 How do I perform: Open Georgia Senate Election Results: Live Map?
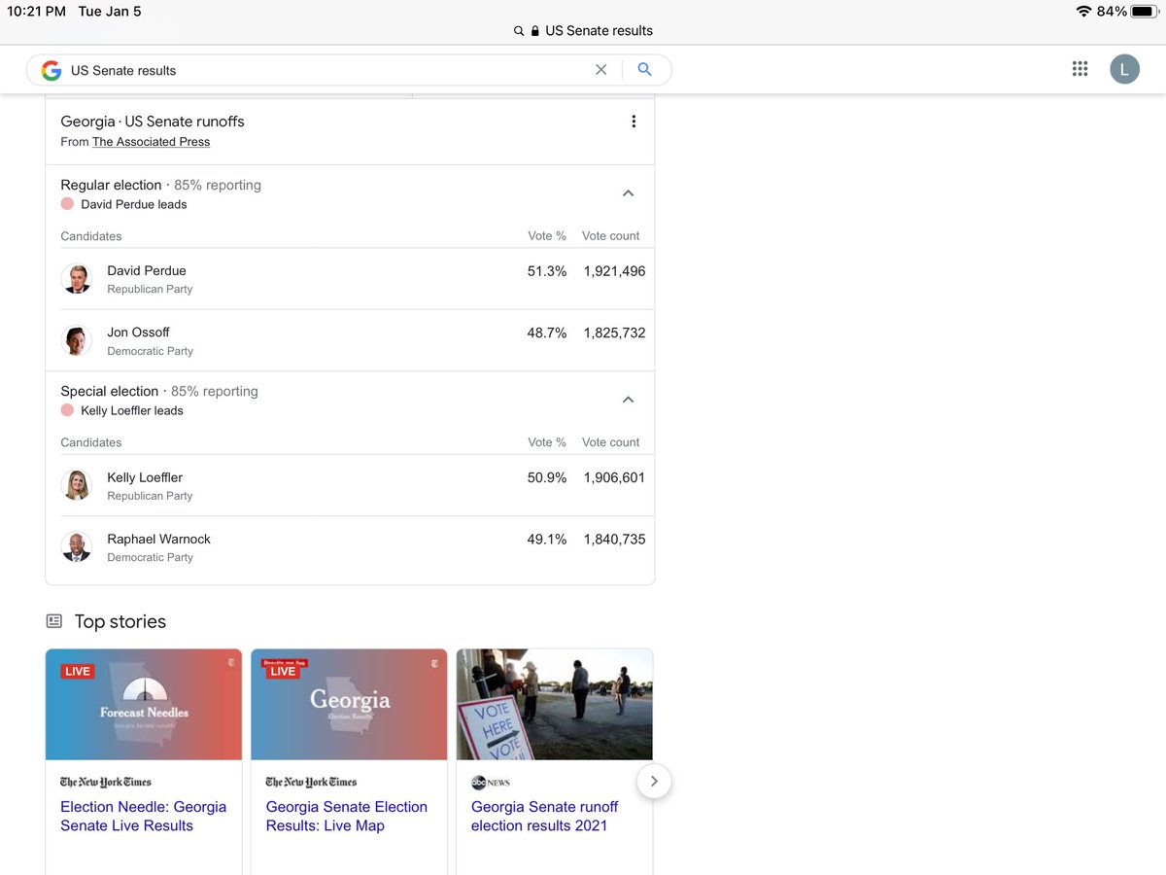click(347, 816)
